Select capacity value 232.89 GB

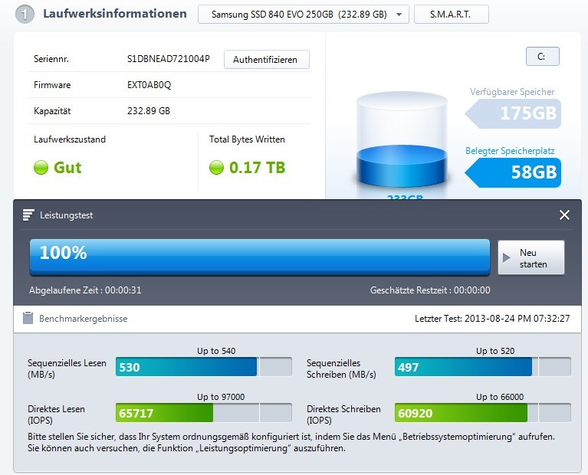tap(149, 111)
